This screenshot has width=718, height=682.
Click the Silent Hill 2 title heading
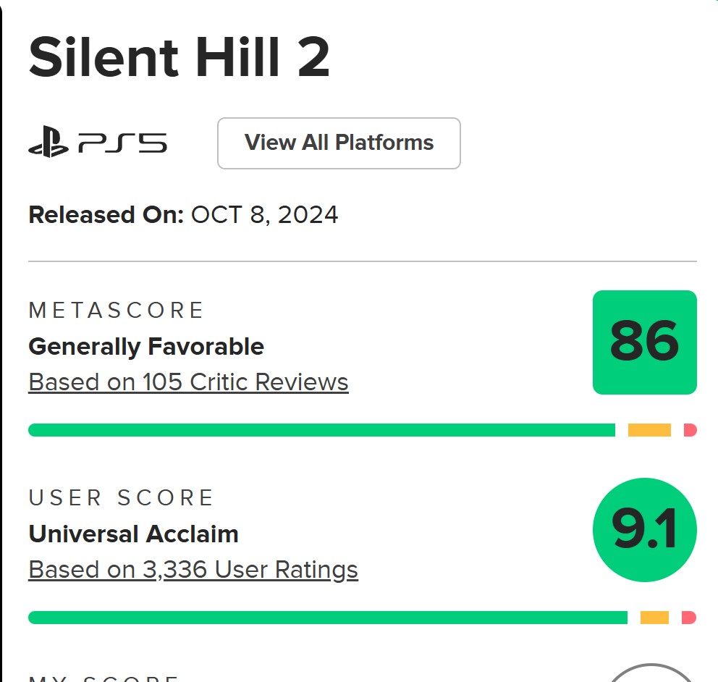pyautogui.click(x=179, y=57)
